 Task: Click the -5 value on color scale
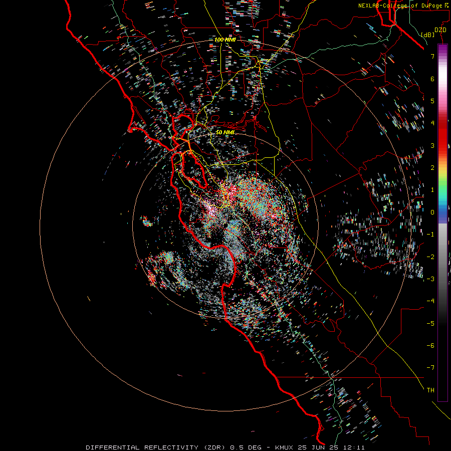click(430, 324)
